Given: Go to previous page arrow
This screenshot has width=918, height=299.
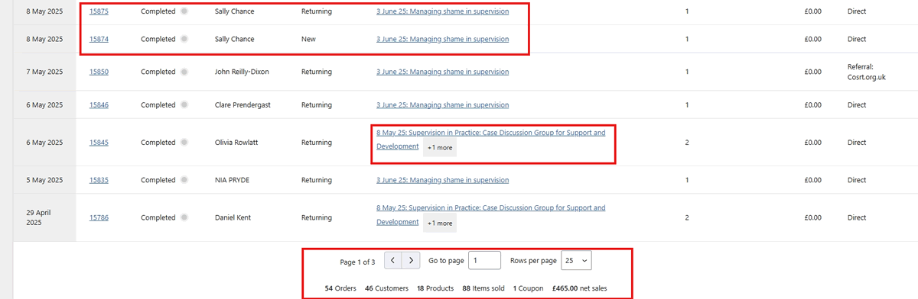Looking at the screenshot, I should 393,261.
